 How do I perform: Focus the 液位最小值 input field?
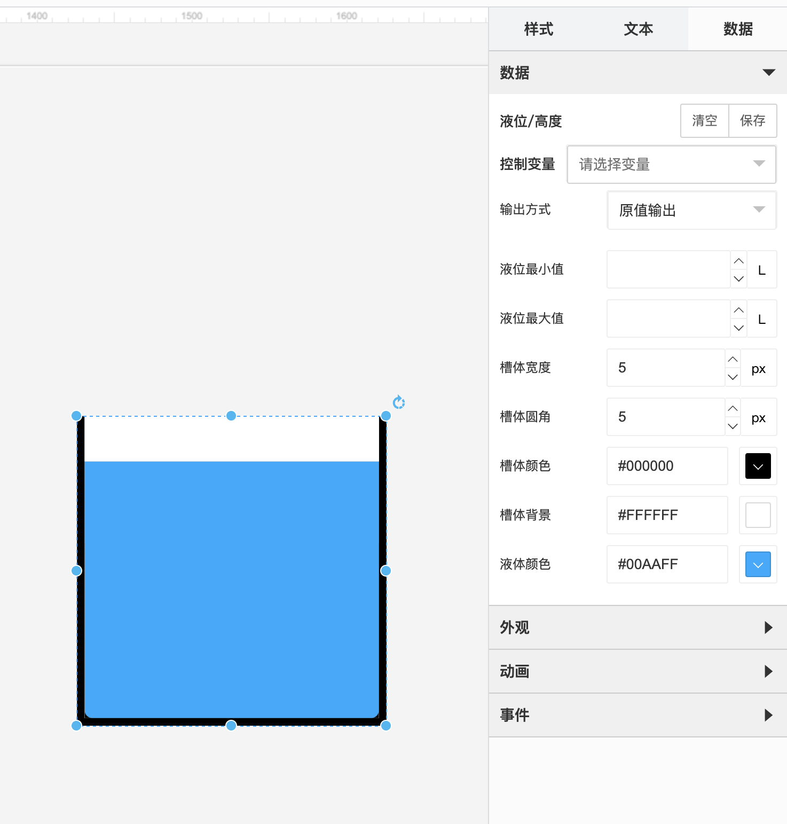[x=668, y=269]
